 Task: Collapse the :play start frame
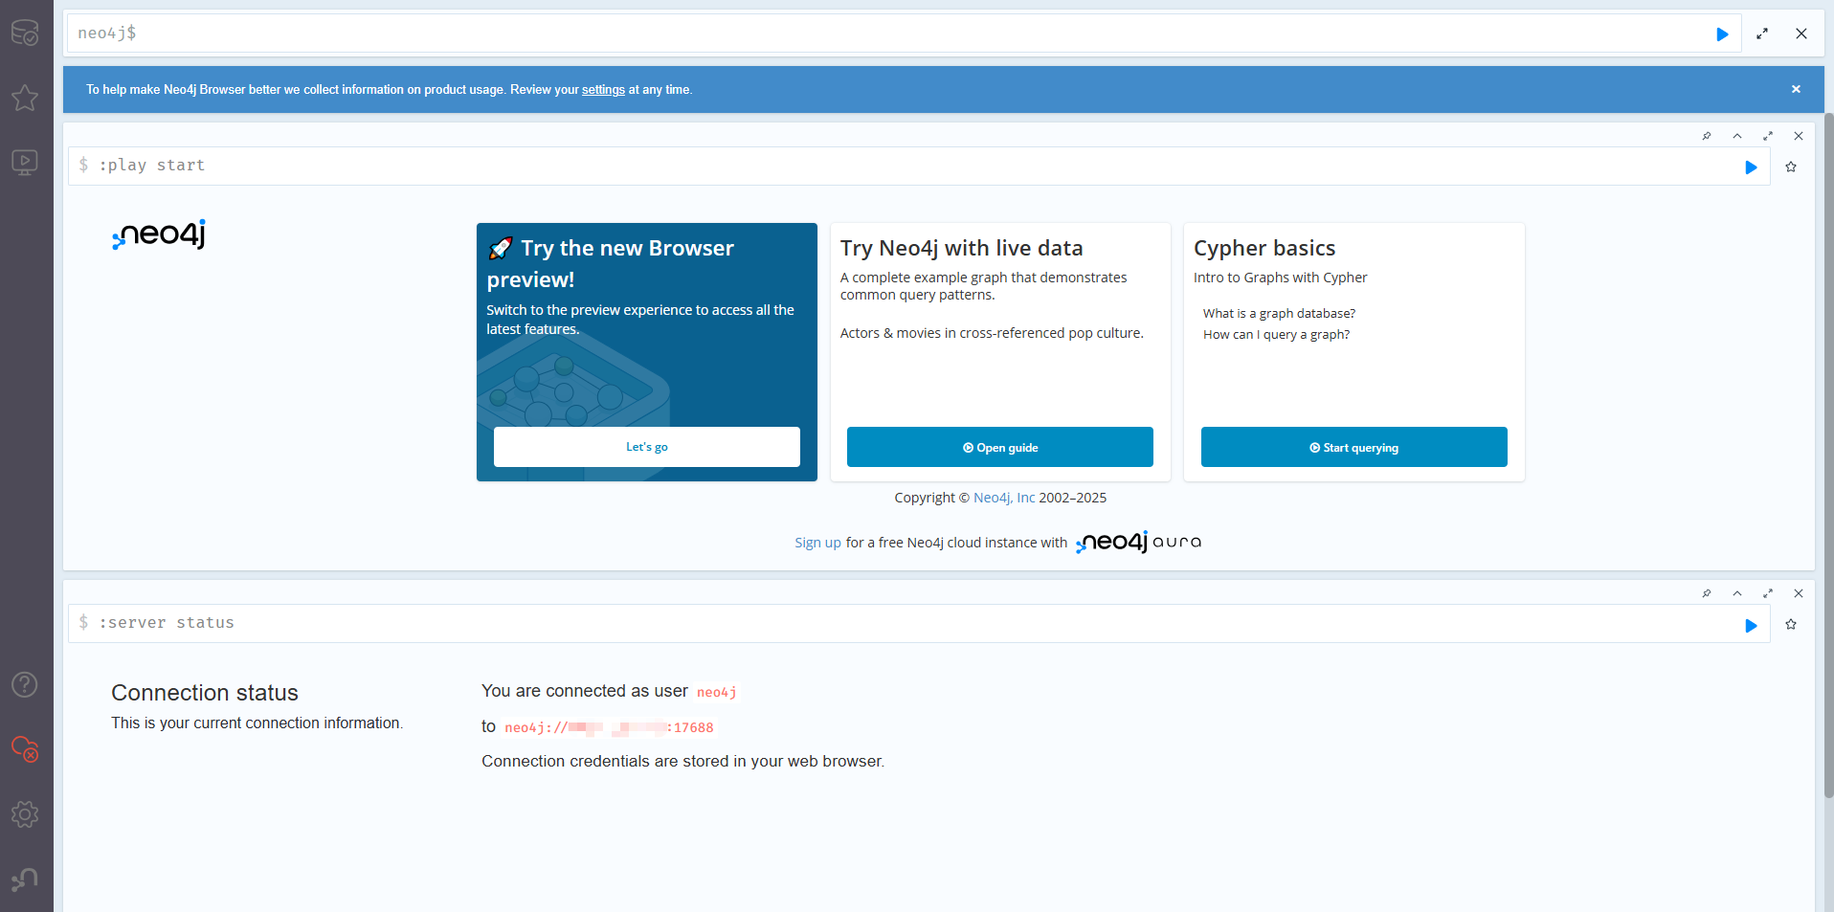coord(1737,136)
